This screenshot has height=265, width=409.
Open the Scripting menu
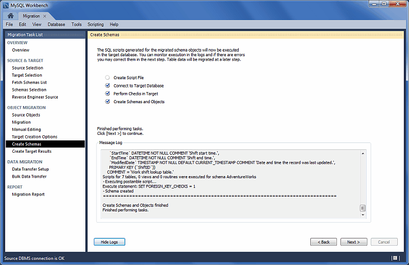[96, 25]
